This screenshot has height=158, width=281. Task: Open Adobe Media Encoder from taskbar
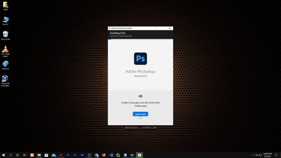(82, 155)
